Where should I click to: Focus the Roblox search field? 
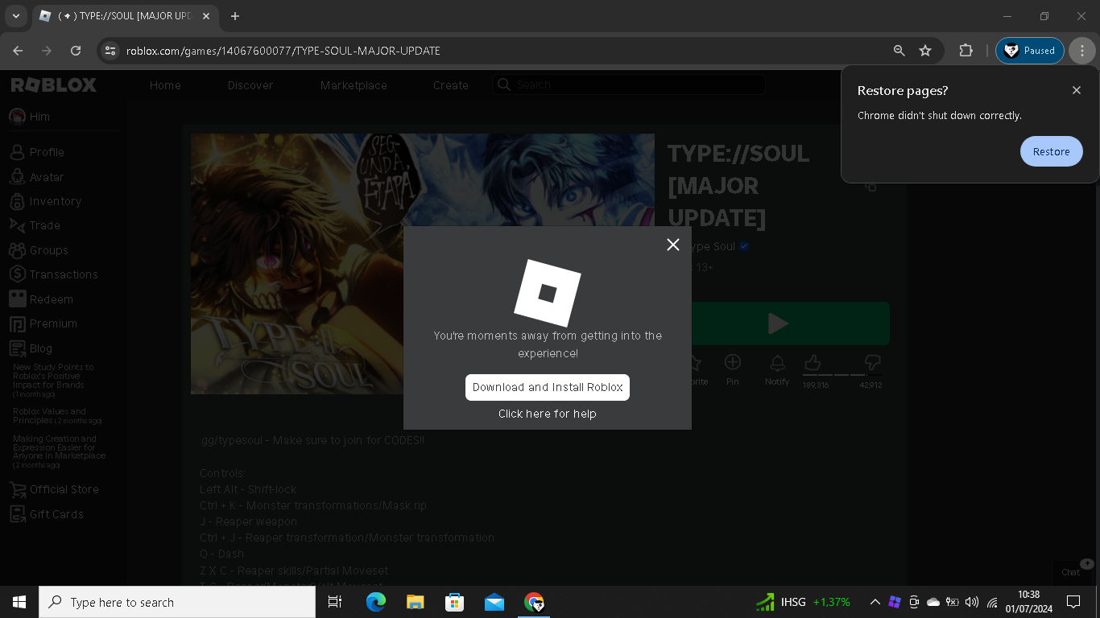coord(629,84)
